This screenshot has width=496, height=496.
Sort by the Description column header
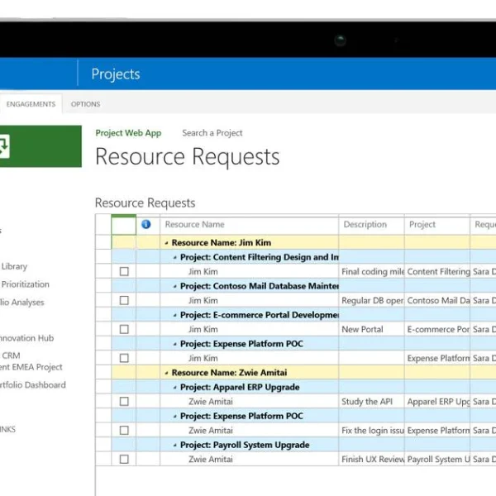click(x=371, y=225)
